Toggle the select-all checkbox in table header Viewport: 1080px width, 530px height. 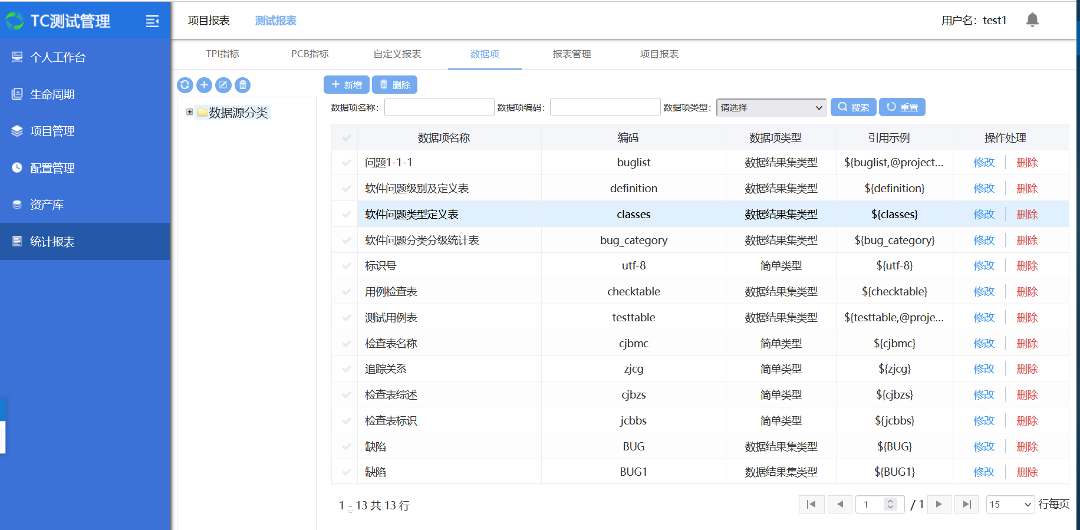pos(346,138)
